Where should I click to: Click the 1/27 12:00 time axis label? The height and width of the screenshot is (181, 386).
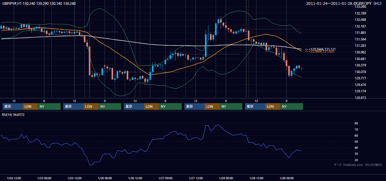[x=196, y=178]
